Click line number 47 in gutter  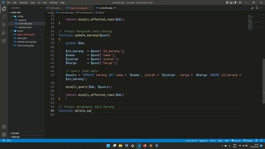[53, 75]
